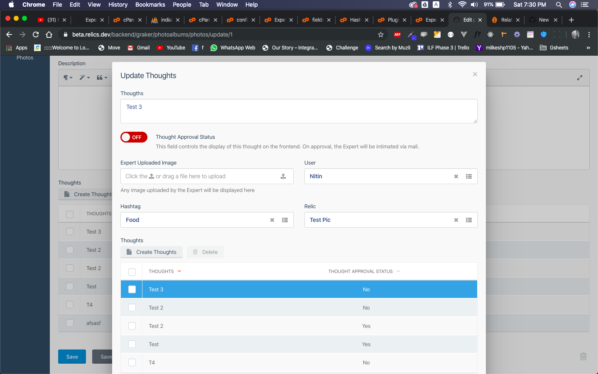This screenshot has height=374, width=598.
Task: Click the upload icon in Expert Uploaded Image field
Action: (x=283, y=176)
